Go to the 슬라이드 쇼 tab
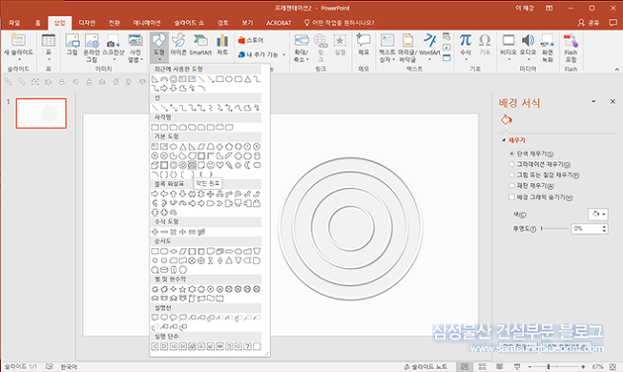 pyautogui.click(x=189, y=23)
